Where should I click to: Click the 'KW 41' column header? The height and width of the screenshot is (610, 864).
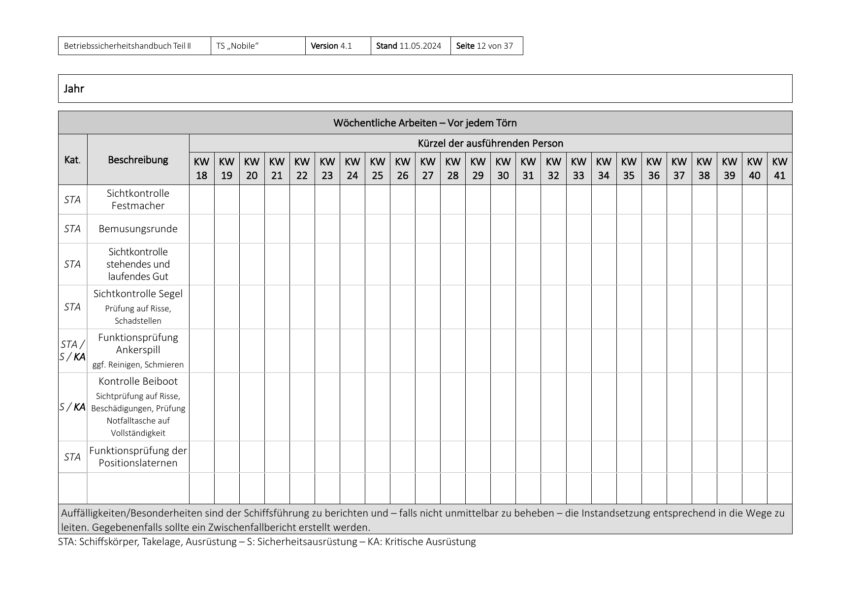pyautogui.click(x=780, y=169)
